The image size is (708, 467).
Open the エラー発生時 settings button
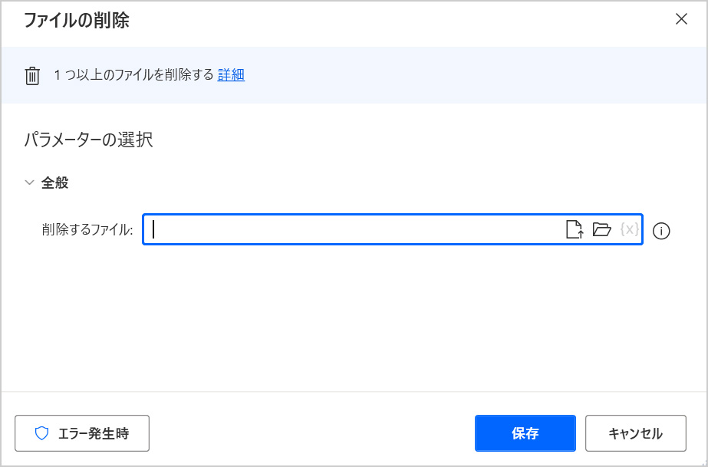pyautogui.click(x=82, y=434)
